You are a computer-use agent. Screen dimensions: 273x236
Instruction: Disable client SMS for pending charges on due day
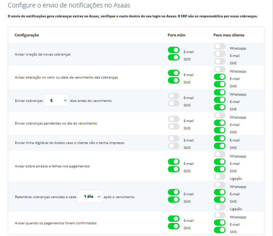tap(220, 130)
